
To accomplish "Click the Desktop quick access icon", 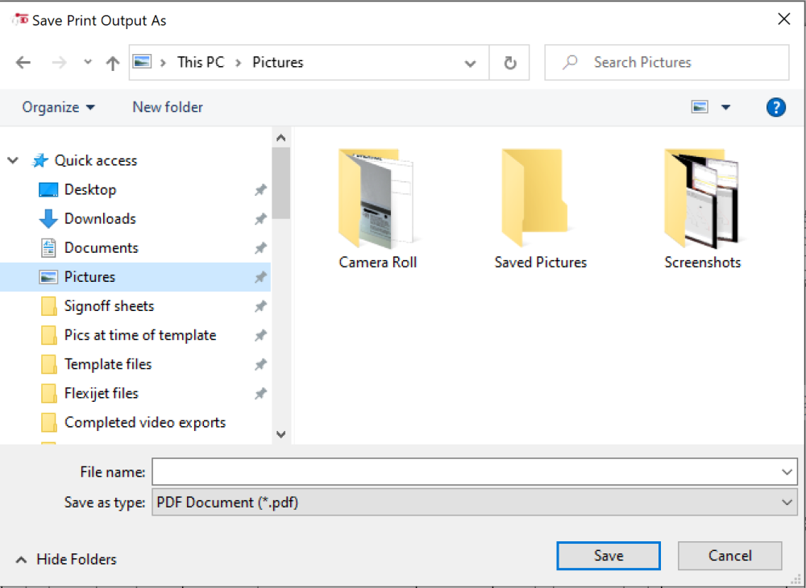I will coord(48,189).
